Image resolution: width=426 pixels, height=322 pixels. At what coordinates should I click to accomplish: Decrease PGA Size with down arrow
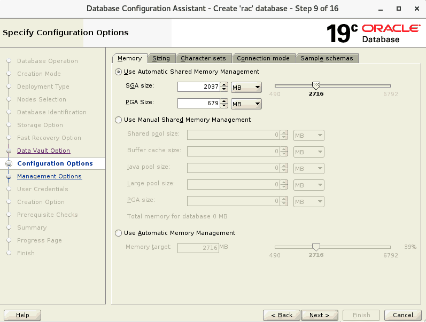[x=224, y=106]
